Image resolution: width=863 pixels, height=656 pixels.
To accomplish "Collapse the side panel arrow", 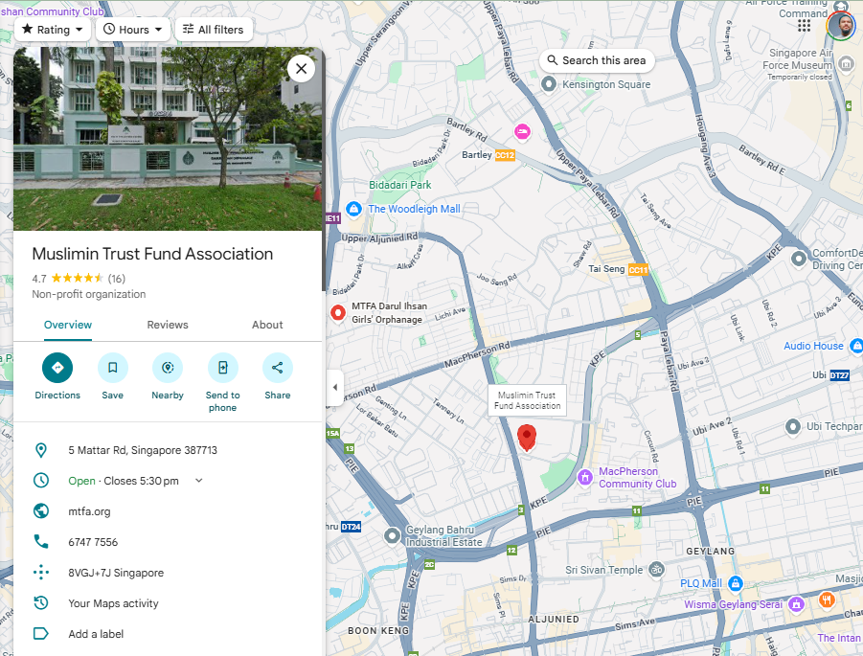I will 334,387.
